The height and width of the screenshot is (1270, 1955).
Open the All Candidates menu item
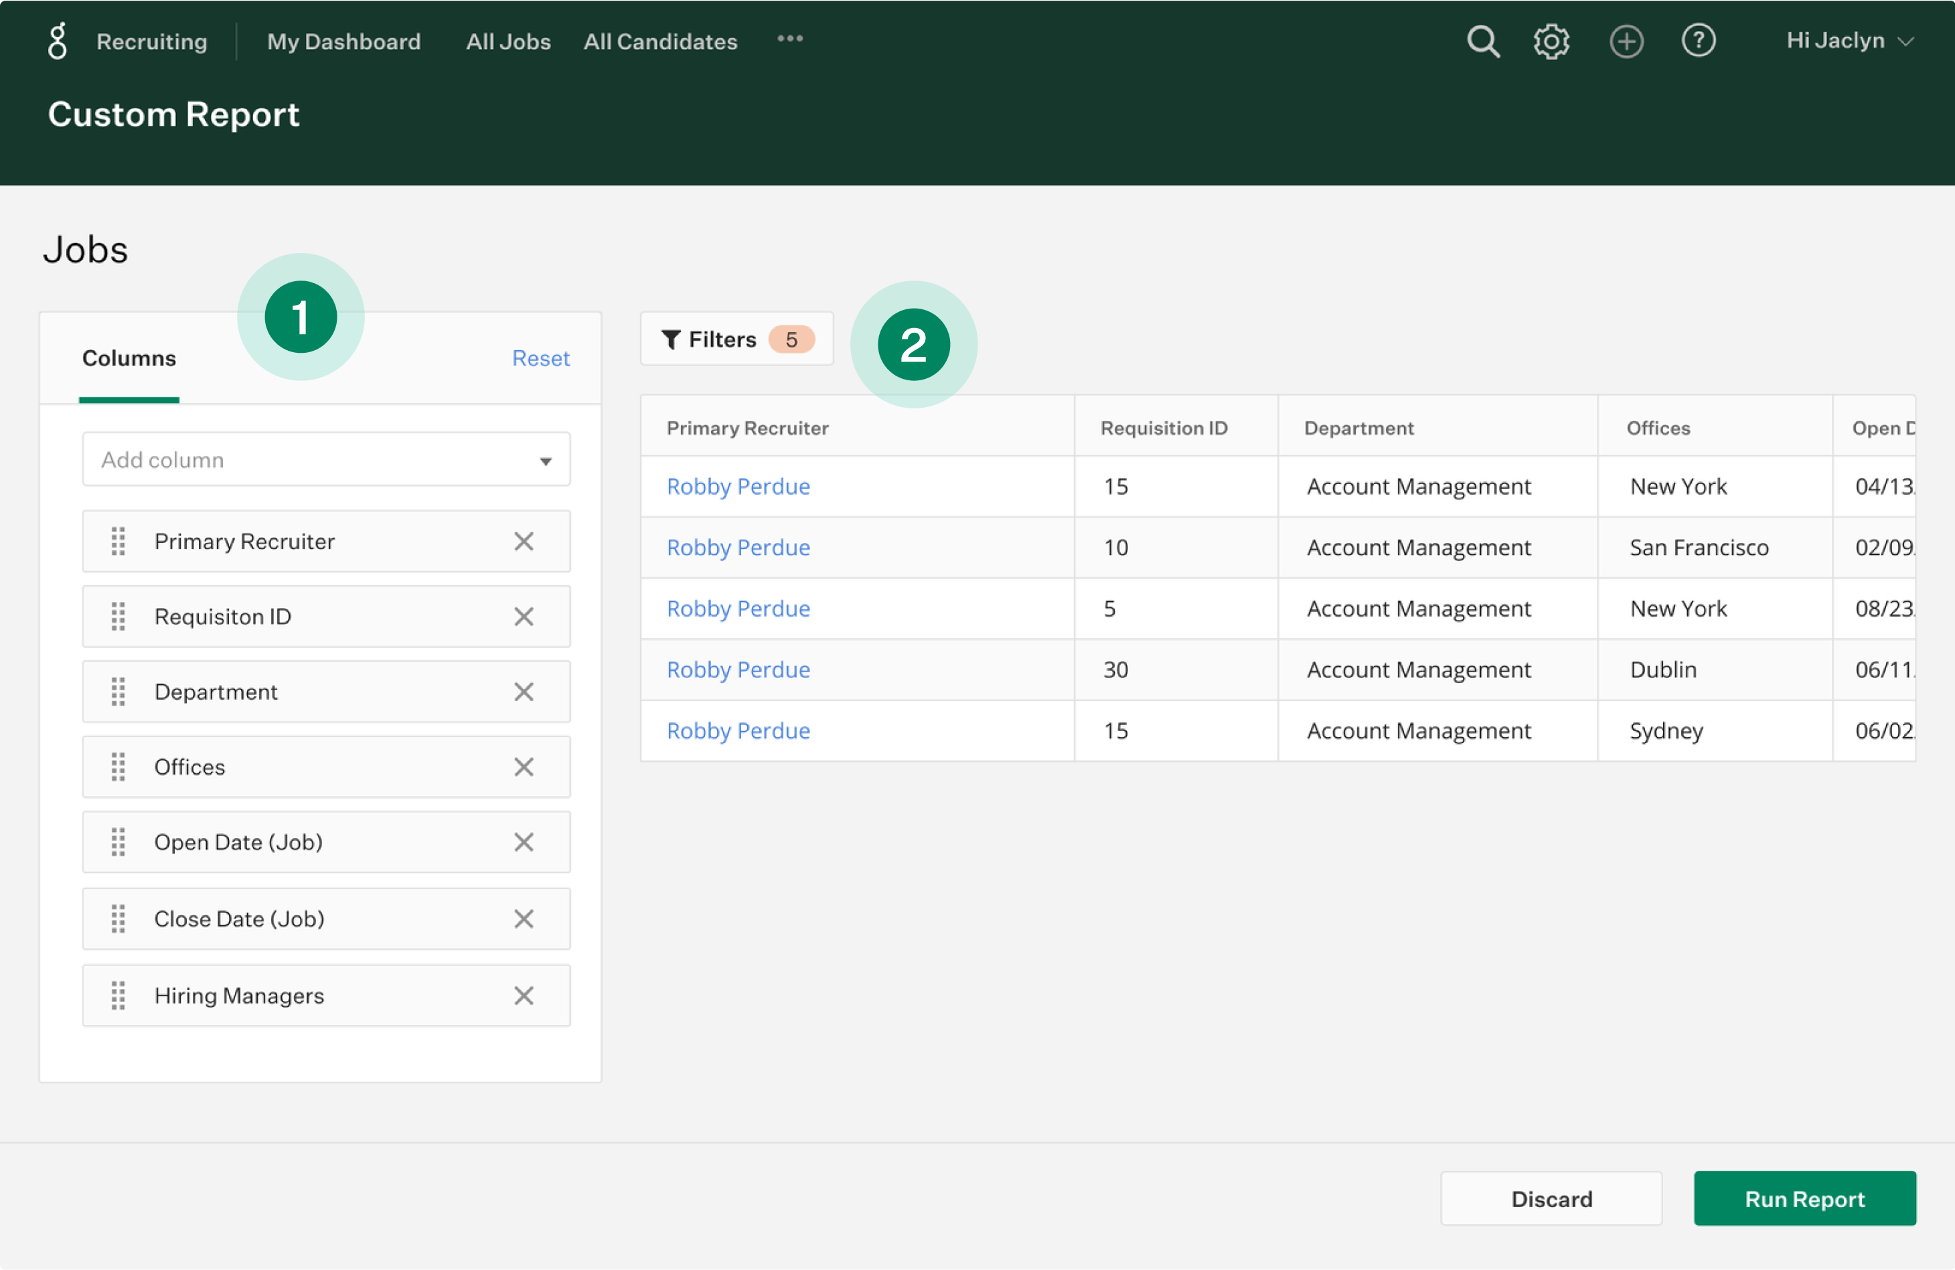tap(659, 41)
